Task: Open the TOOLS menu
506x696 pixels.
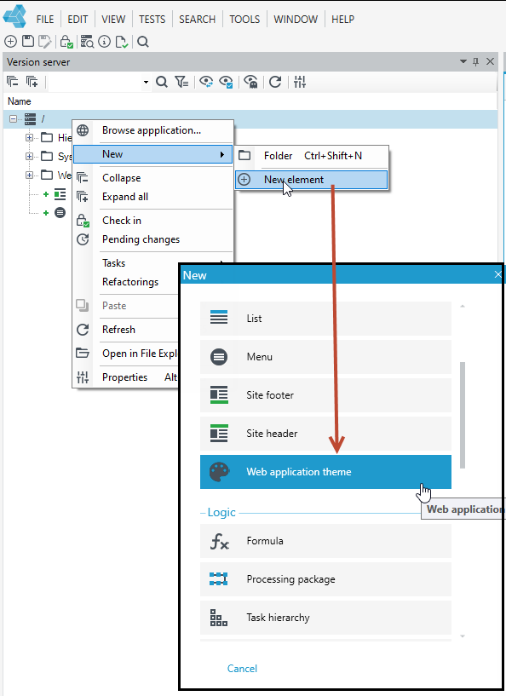Action: click(x=244, y=19)
